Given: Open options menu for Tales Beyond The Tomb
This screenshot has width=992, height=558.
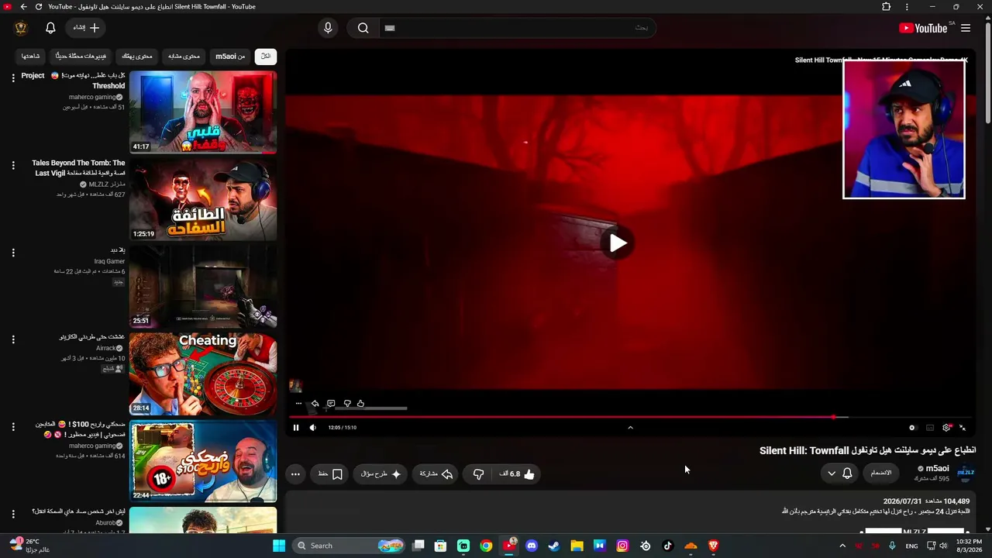Looking at the screenshot, I should point(13,165).
